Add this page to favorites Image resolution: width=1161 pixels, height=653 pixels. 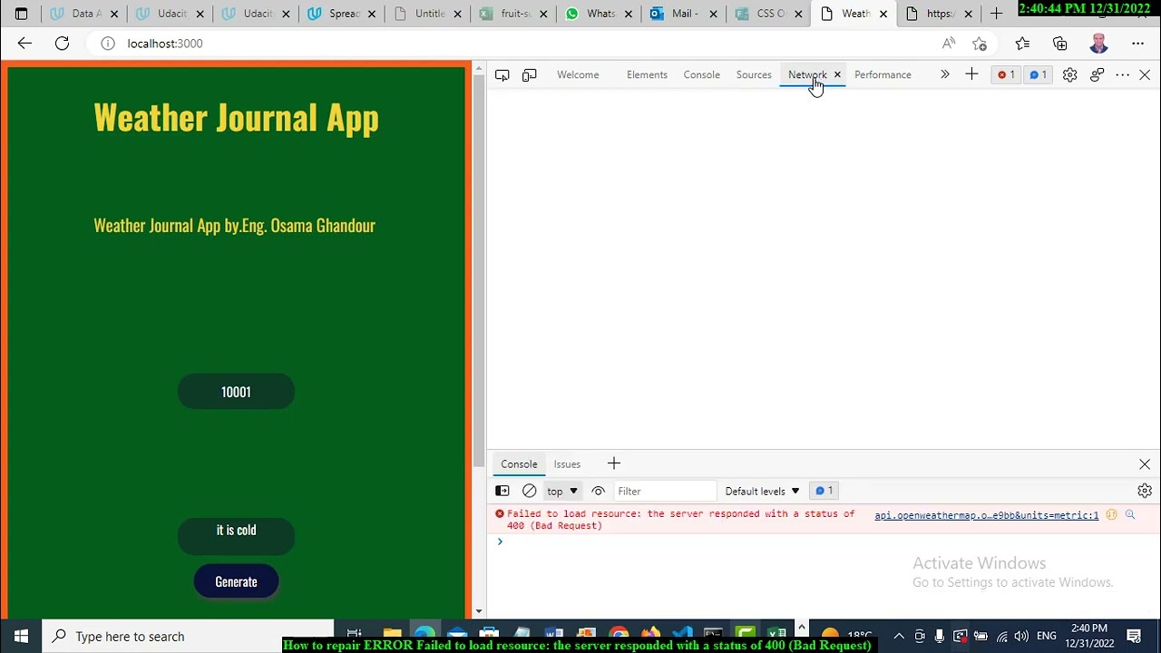(980, 44)
